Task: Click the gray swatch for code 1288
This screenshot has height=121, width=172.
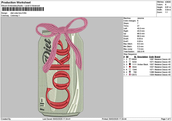Action: 130,72
